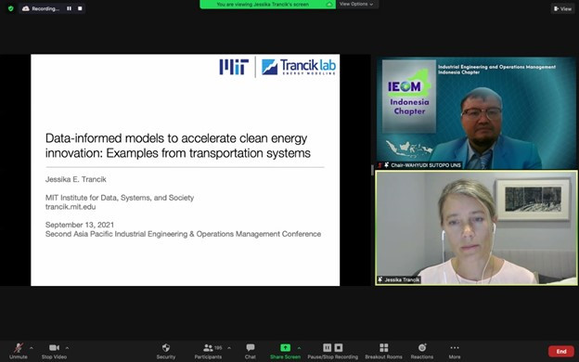Unmute the microphone
Screen dimensions: 579x362
19,351
